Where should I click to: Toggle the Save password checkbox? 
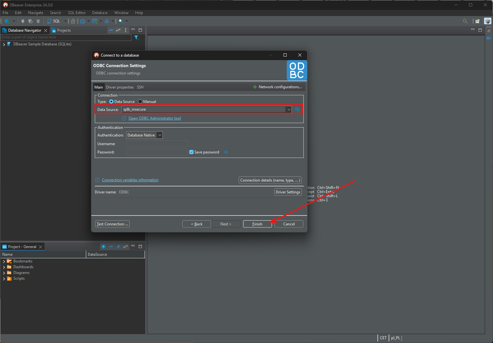[x=192, y=152]
